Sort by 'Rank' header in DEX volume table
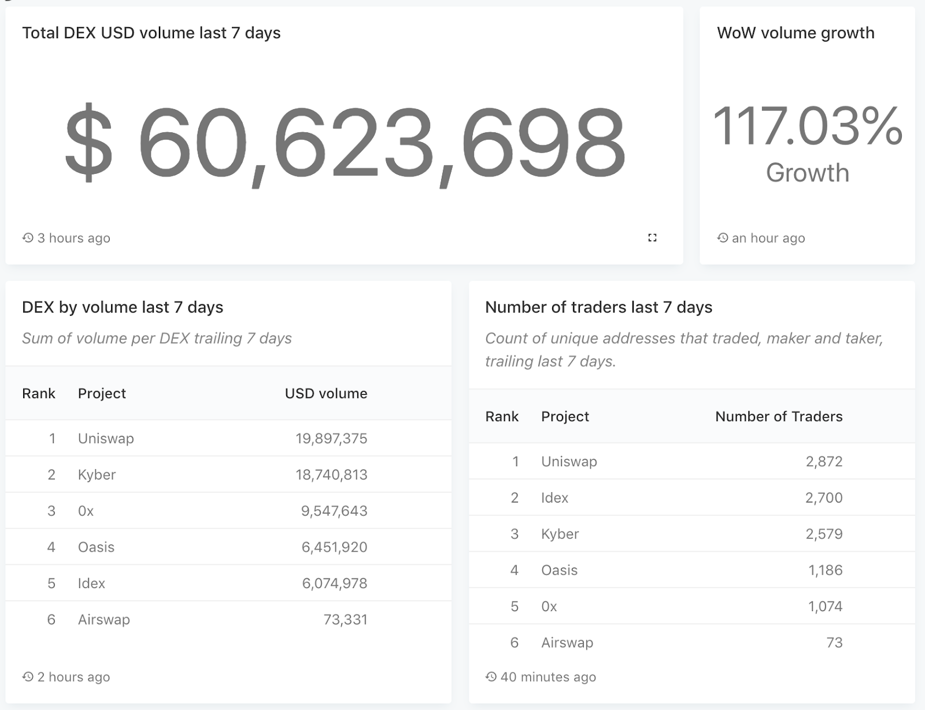 tap(39, 393)
